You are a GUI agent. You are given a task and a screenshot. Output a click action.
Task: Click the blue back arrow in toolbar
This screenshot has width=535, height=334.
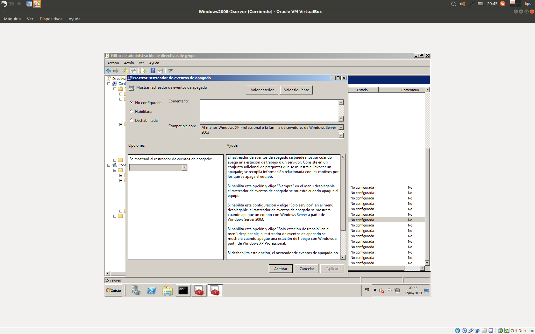[109, 71]
